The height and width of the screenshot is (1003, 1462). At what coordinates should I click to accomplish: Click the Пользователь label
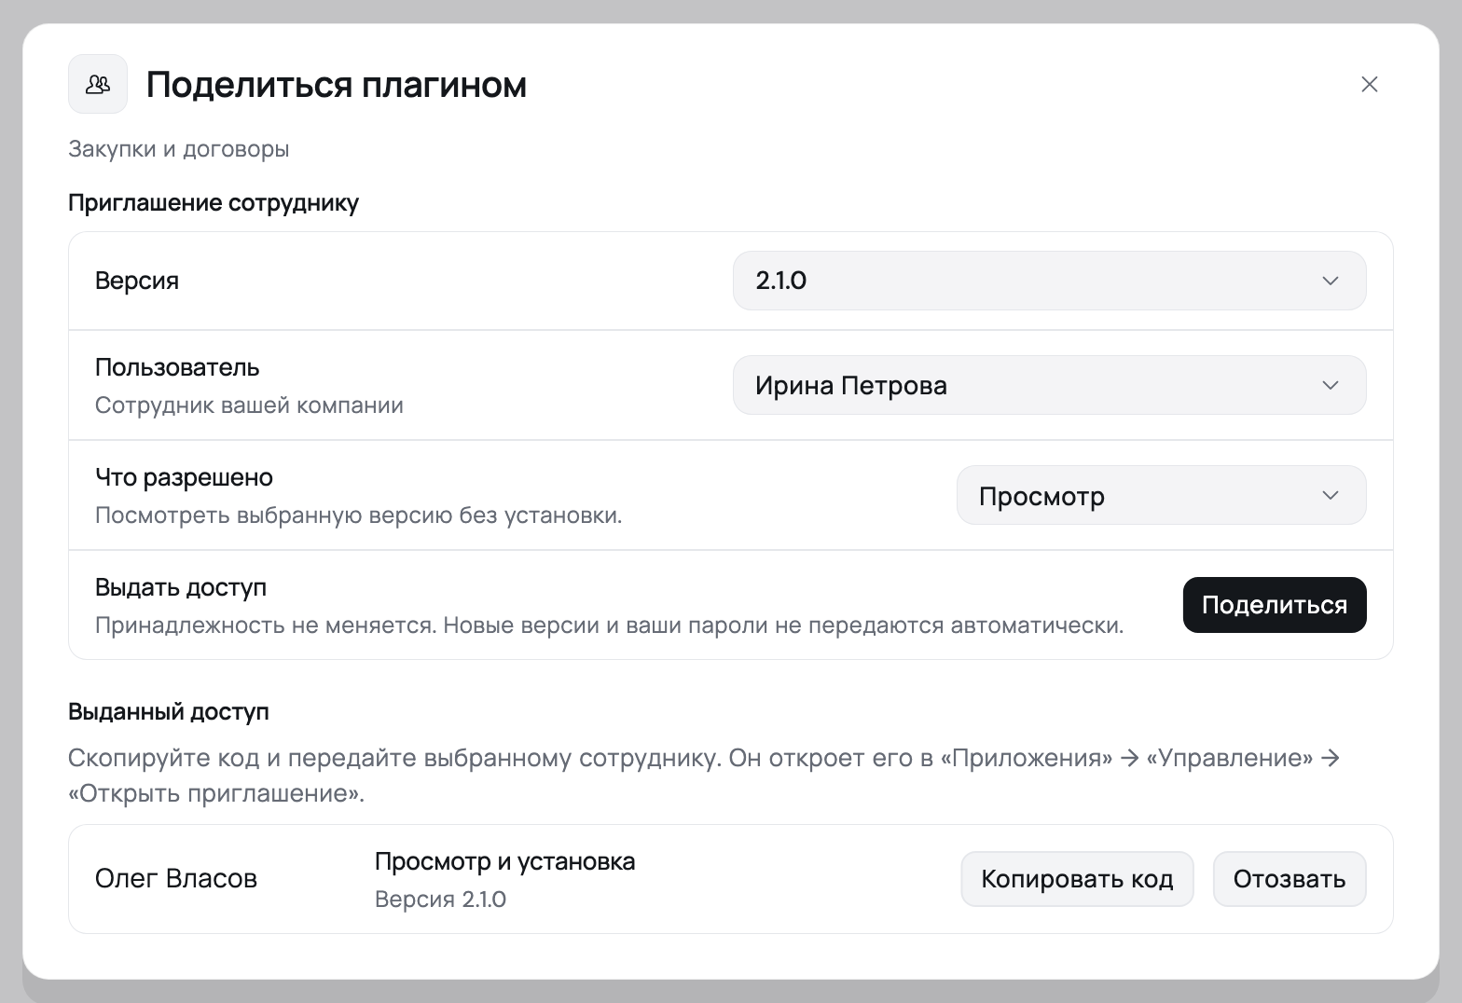point(177,367)
